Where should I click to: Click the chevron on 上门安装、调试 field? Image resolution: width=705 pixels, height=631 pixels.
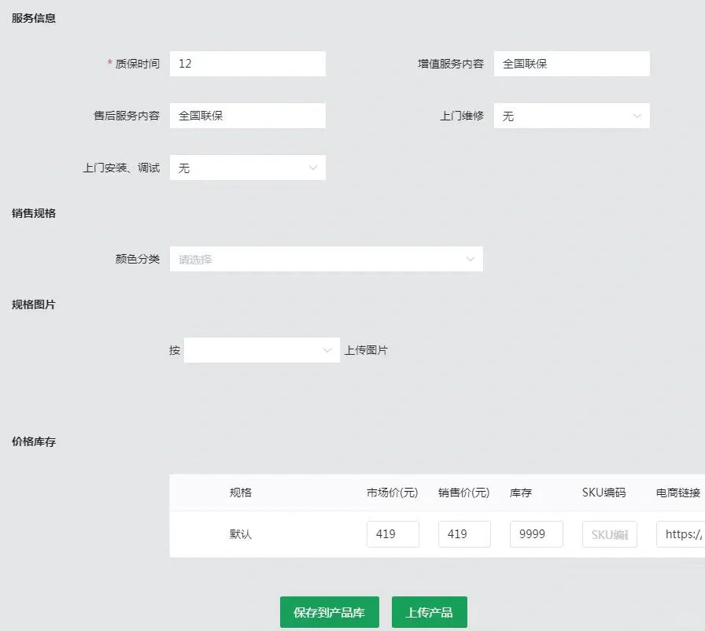[315, 167]
